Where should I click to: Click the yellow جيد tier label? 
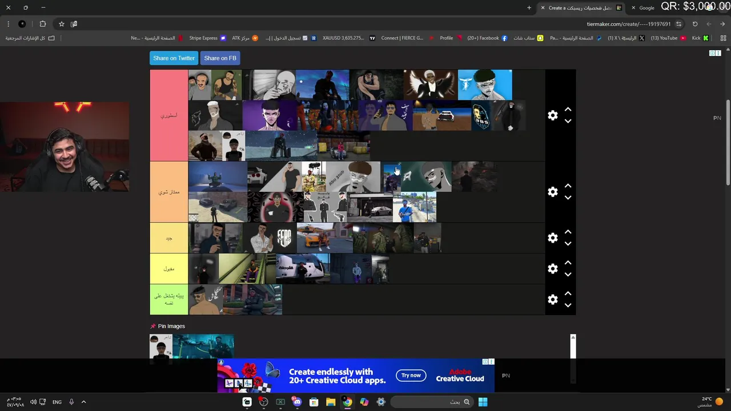168,238
